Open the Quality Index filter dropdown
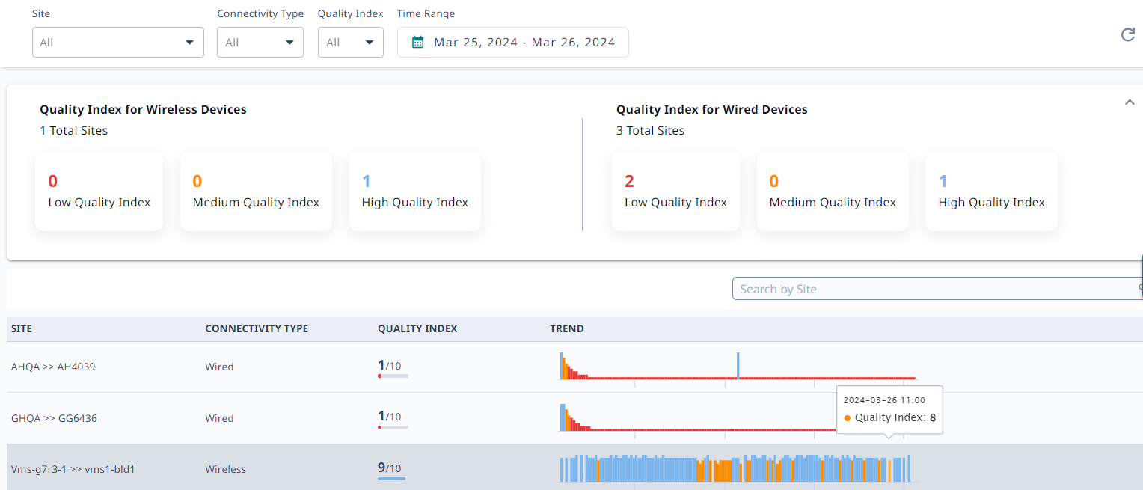 point(350,43)
